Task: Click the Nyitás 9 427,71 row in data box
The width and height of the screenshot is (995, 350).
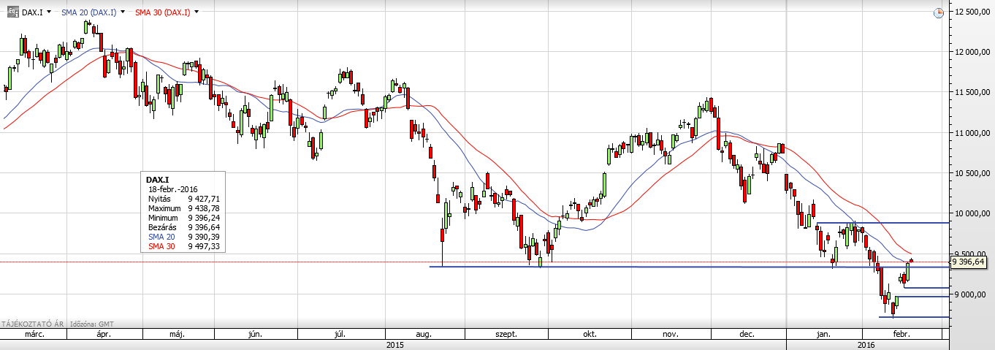Action: coord(183,199)
